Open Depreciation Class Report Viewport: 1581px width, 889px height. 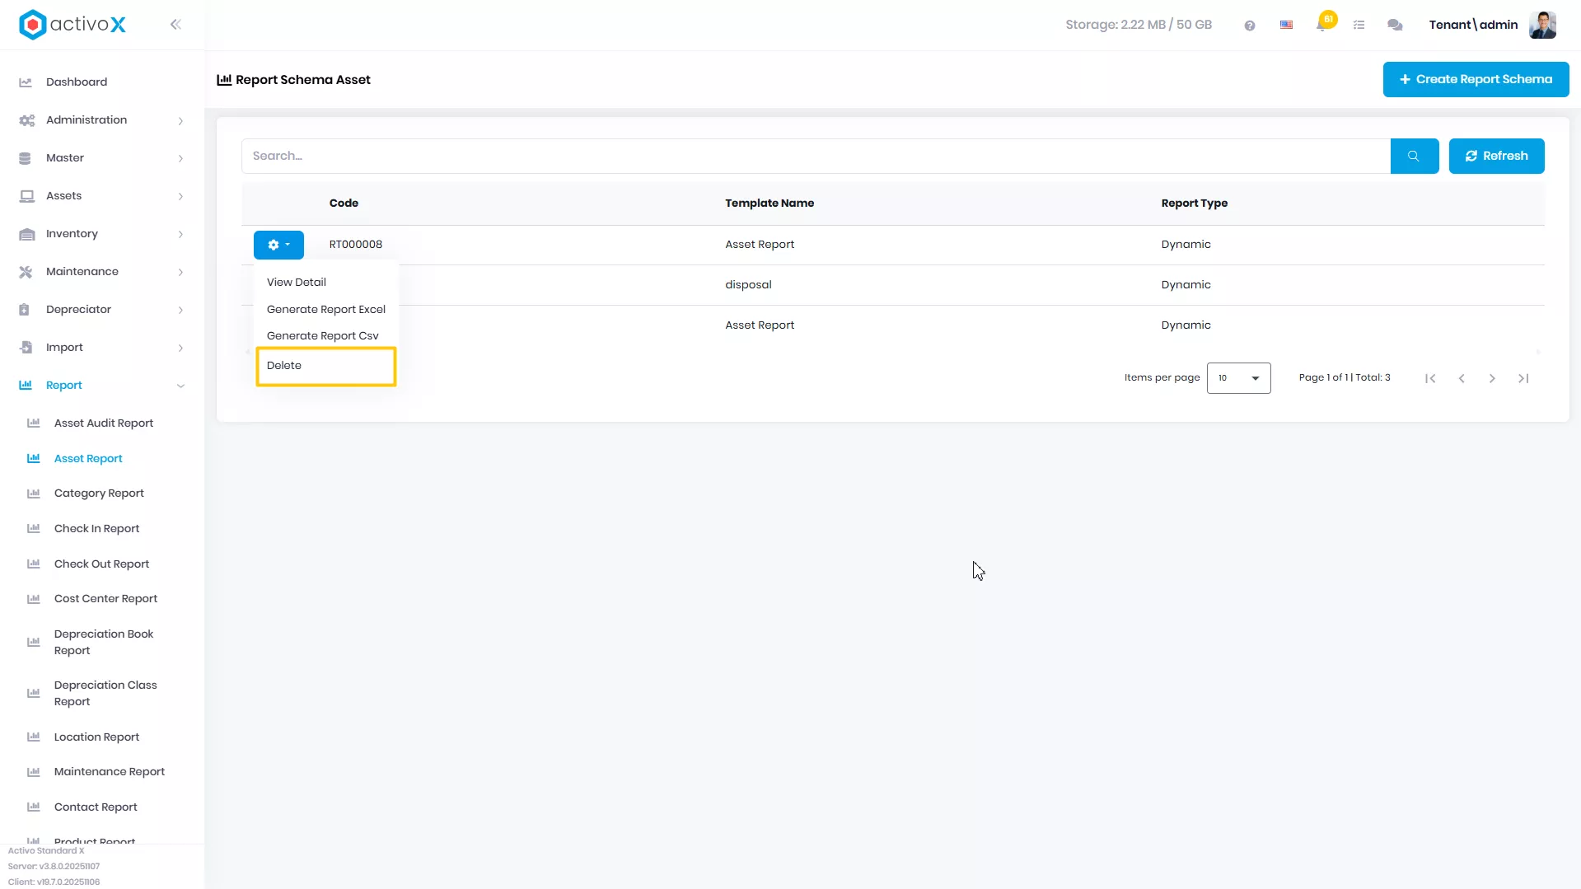pos(105,694)
